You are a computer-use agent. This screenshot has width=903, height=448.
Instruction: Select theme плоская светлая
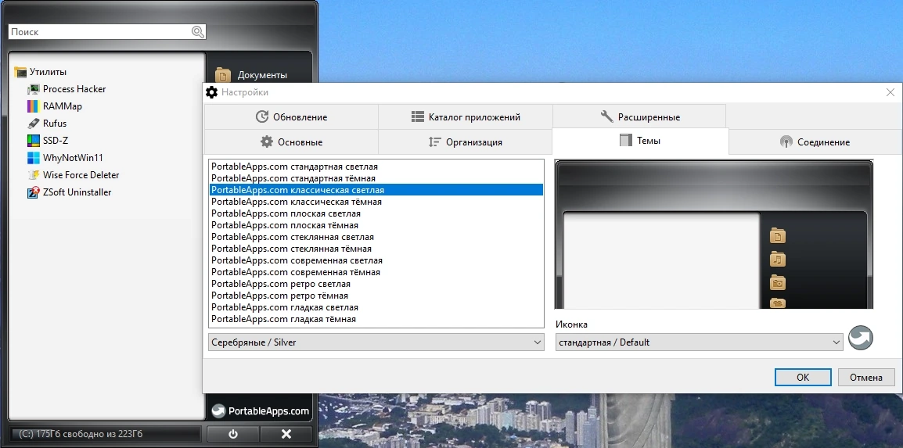pyautogui.click(x=376, y=213)
